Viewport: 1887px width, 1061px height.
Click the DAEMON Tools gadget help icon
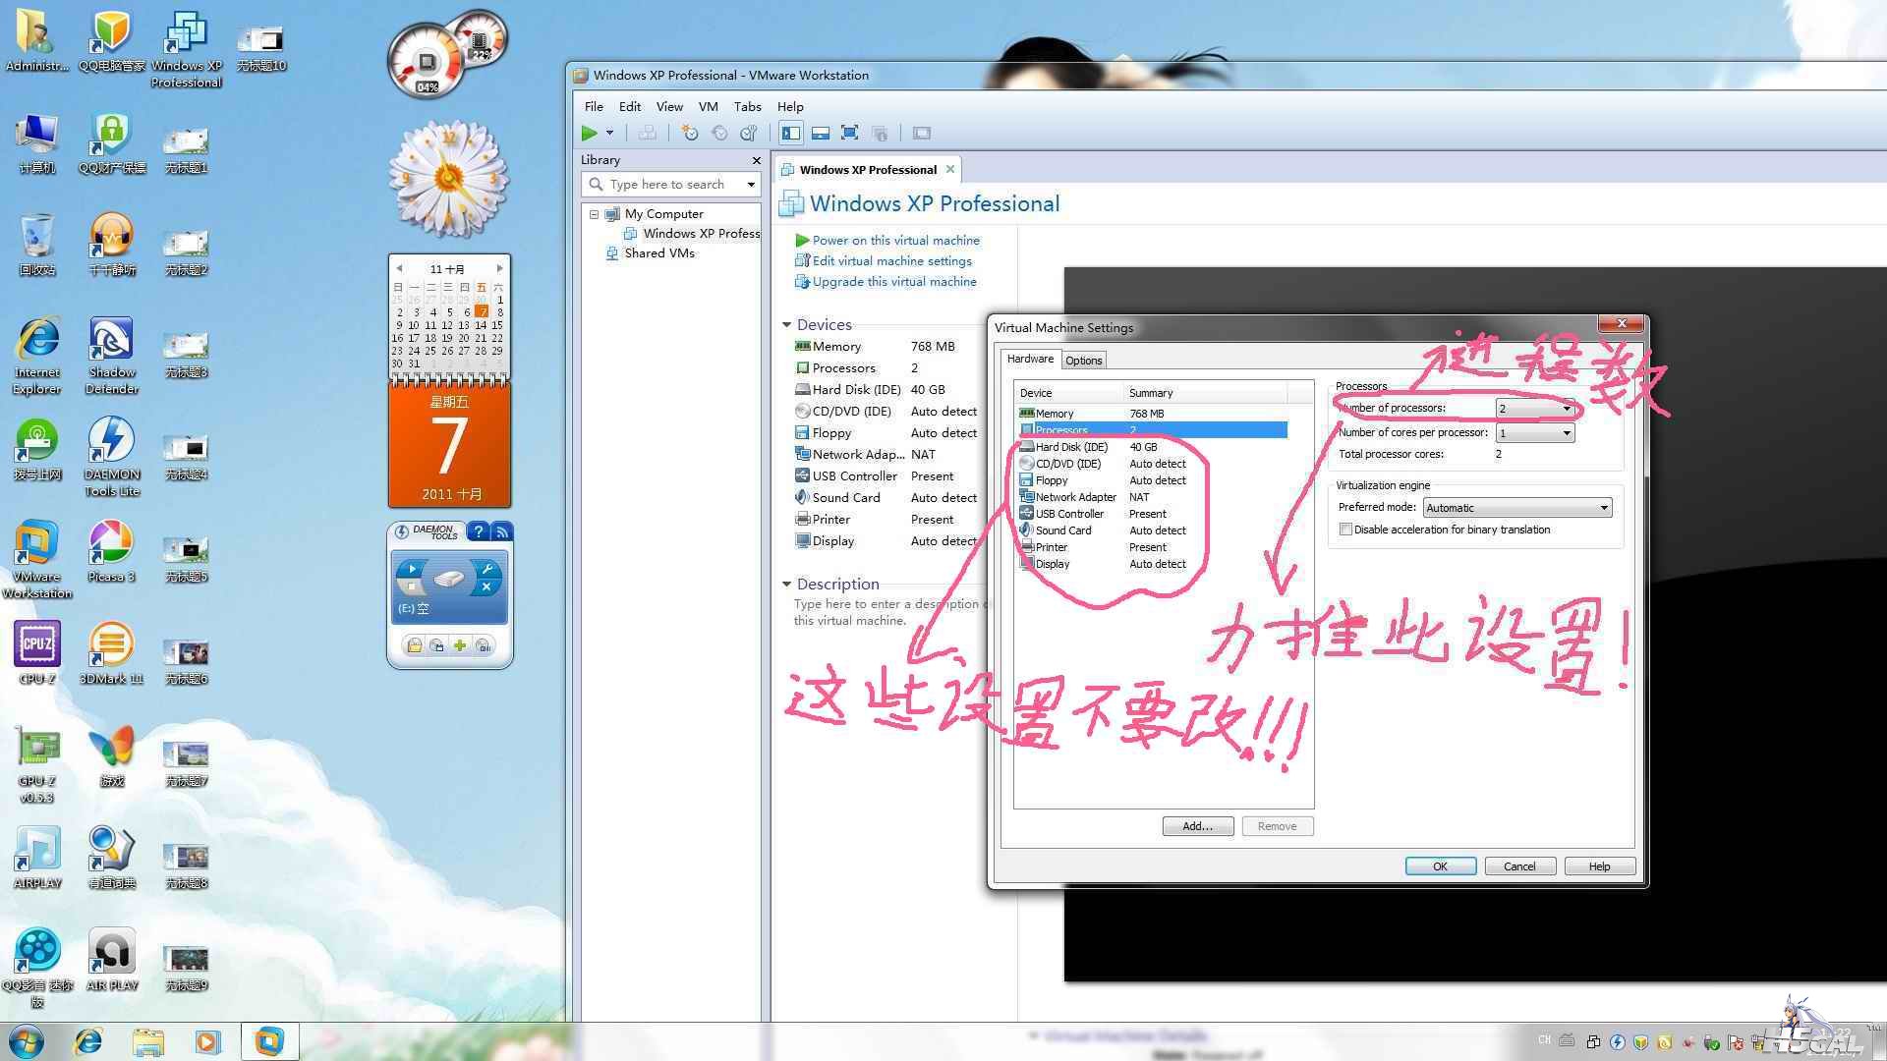pos(478,532)
